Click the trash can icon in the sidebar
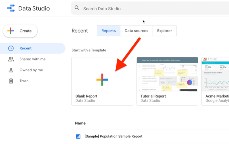This screenshot has height=144, width=229. [11, 81]
